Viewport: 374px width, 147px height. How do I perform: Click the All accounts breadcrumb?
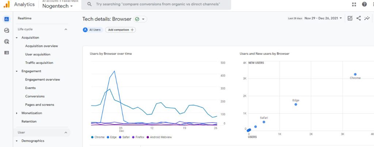(x=51, y=1)
